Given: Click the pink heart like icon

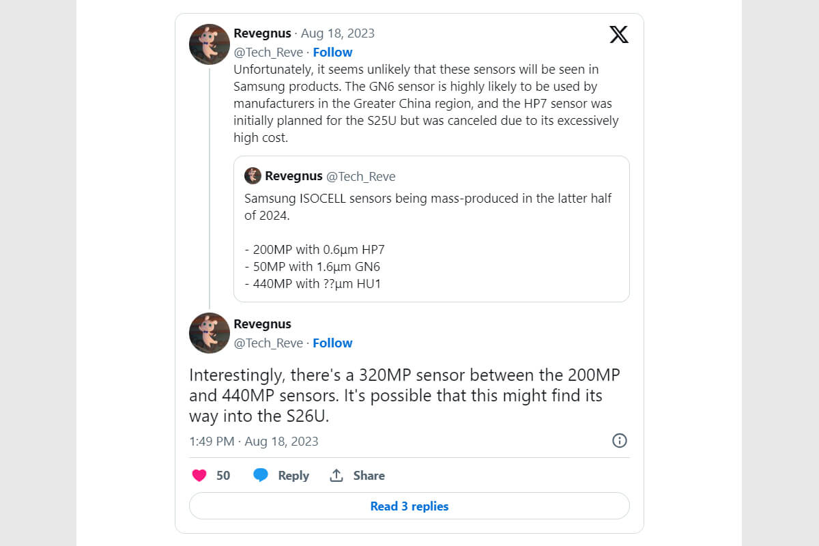Looking at the screenshot, I should 199,476.
